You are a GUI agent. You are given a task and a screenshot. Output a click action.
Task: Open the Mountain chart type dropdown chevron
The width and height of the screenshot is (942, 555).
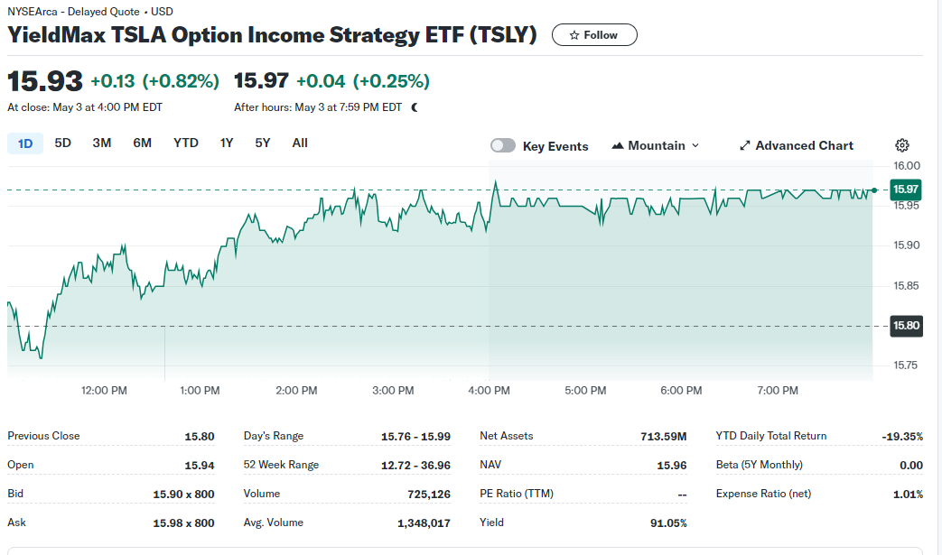(x=695, y=146)
